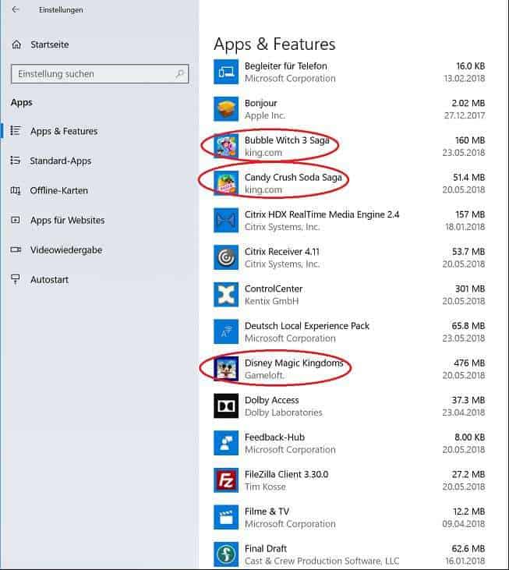The height and width of the screenshot is (570, 509).
Task: Click the 301 MB size of ControlCenter
Action: [470, 289]
